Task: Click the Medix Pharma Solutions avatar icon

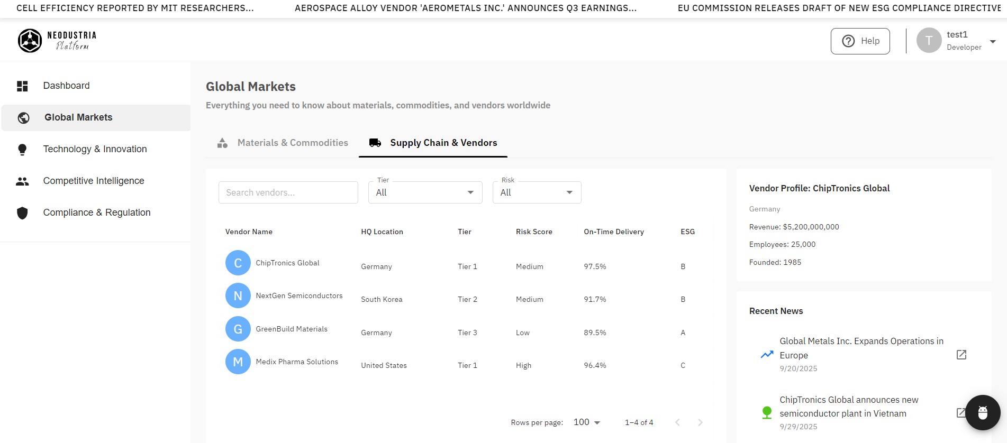Action: coord(238,362)
